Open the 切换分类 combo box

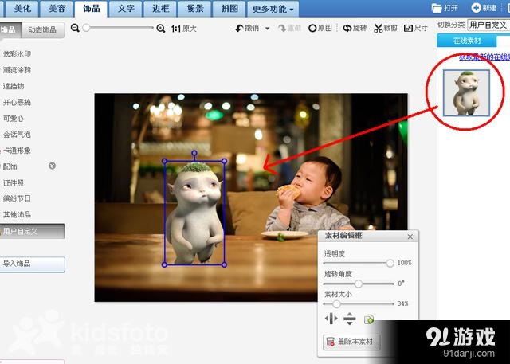[x=488, y=25]
